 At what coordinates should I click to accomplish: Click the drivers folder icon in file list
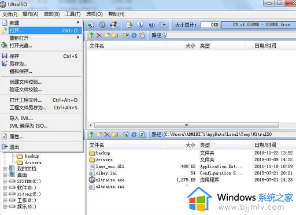click(x=92, y=160)
